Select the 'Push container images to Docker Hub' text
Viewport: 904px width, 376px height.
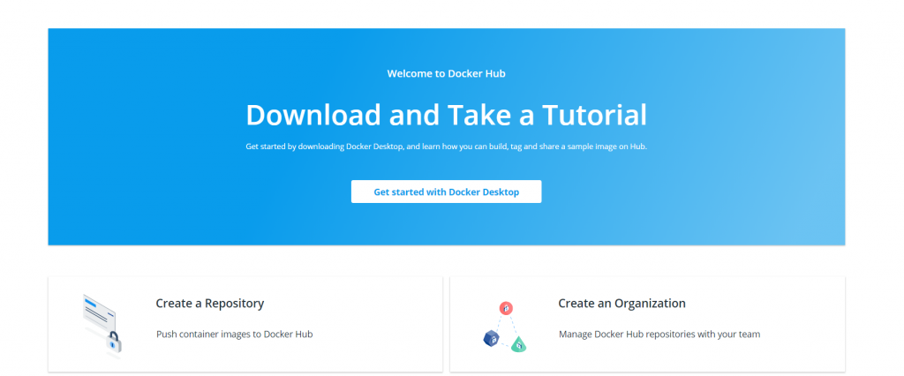[x=234, y=335]
